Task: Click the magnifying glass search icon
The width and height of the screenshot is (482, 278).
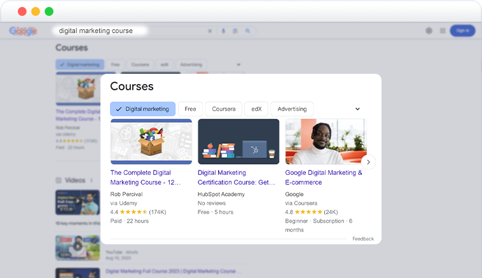Action: pos(248,31)
